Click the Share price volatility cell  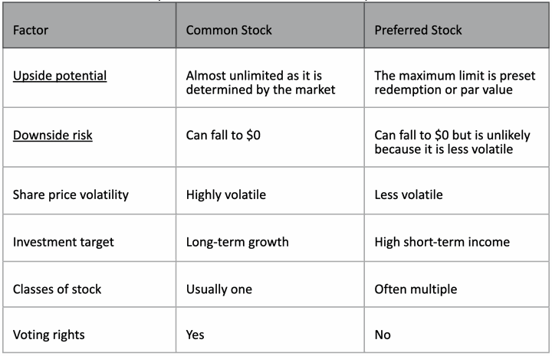[90, 191]
